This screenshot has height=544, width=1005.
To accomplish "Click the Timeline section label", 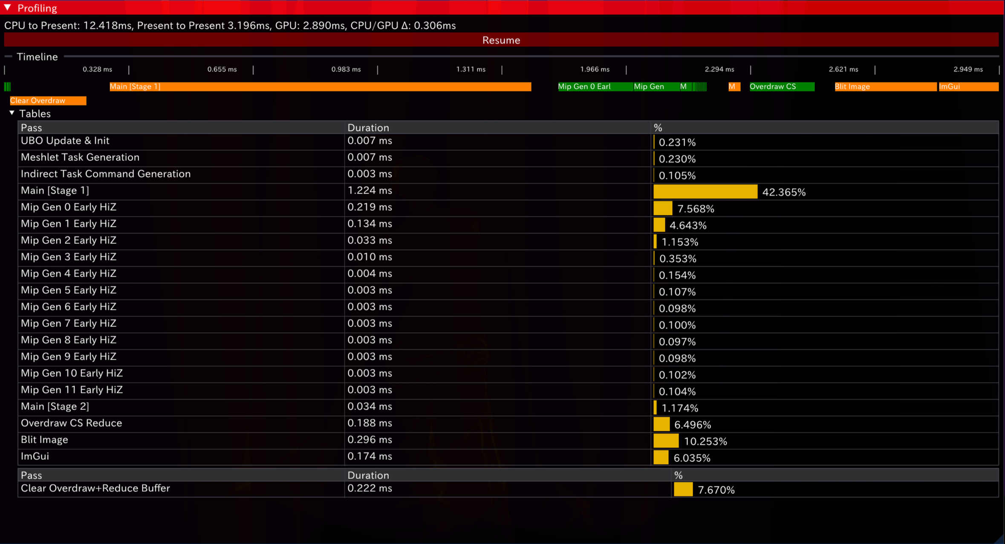I will (x=37, y=57).
